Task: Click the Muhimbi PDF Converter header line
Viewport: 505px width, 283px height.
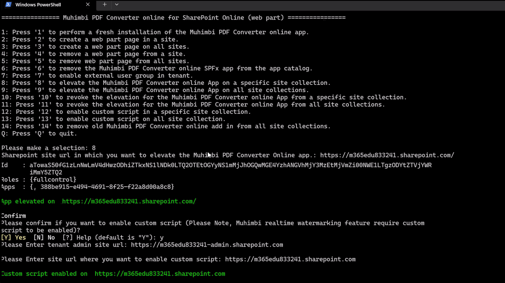Action: [173, 18]
